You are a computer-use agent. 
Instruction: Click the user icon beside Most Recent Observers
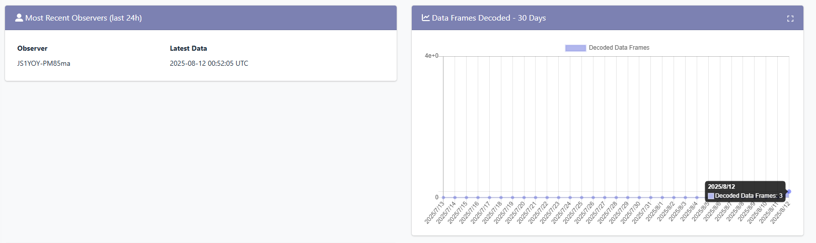[x=19, y=18]
